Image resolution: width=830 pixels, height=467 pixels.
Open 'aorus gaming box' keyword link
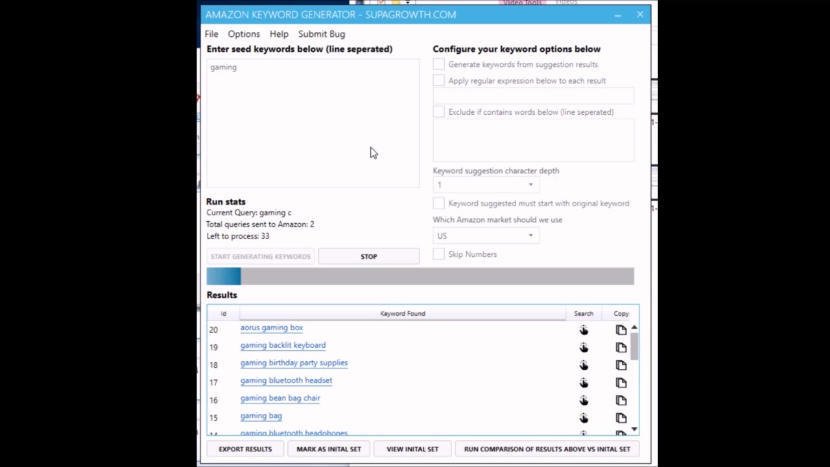coord(272,328)
